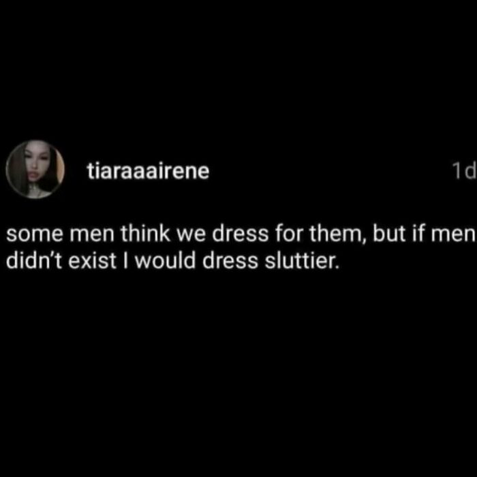The image size is (477, 477).
Task: Click "dress" in the second text line
Action: [x=230, y=261]
